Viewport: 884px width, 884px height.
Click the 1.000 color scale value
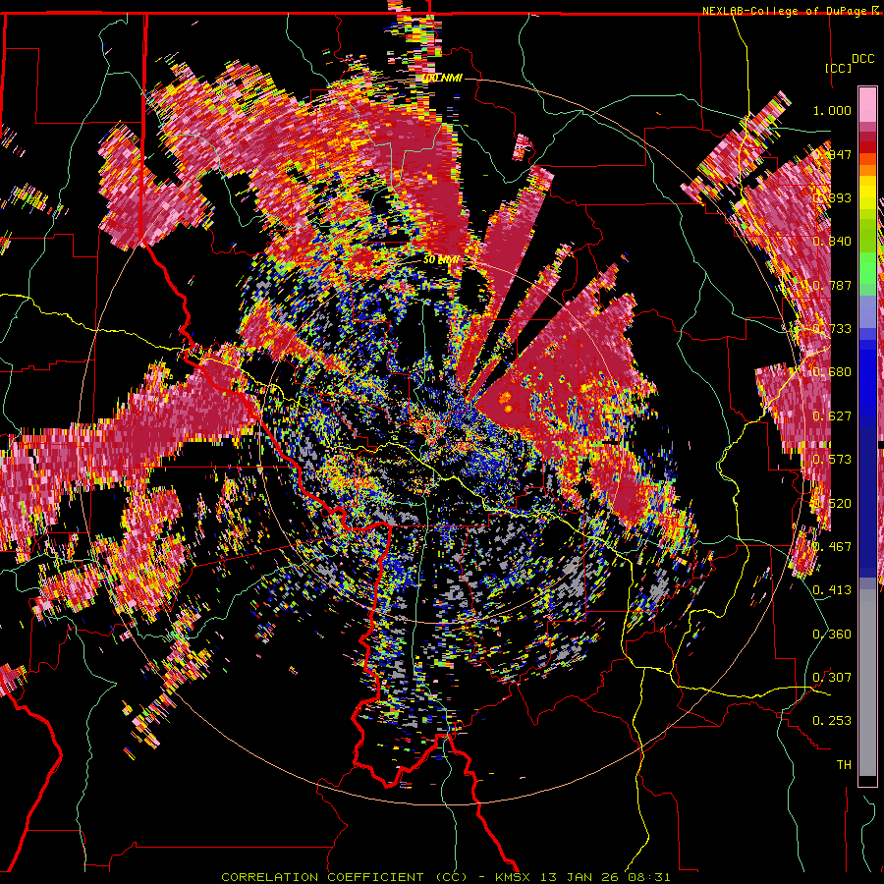tap(832, 110)
